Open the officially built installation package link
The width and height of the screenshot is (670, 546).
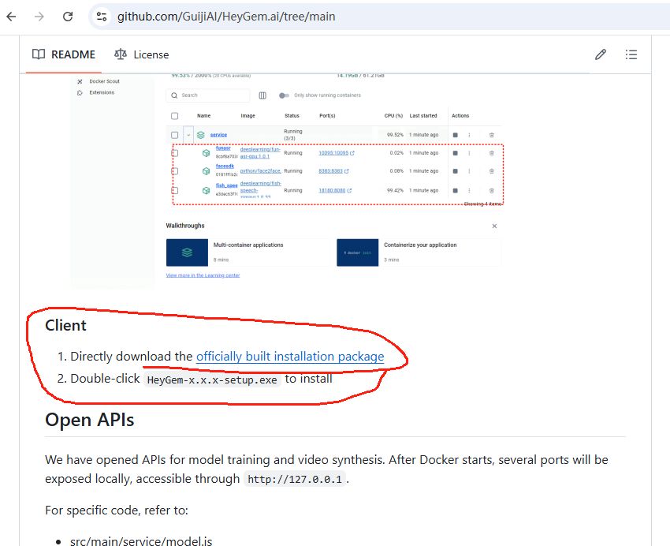289,357
